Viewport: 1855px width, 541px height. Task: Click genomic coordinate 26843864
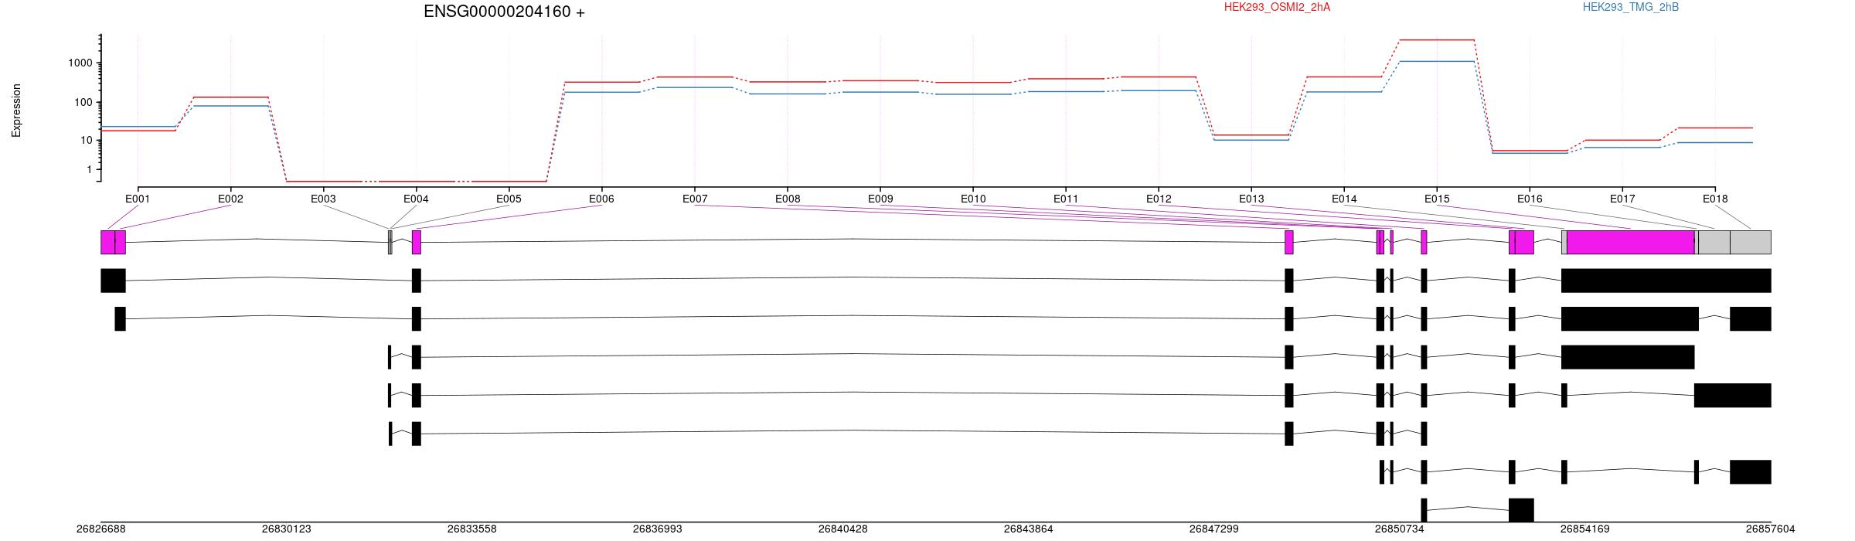(x=1029, y=529)
